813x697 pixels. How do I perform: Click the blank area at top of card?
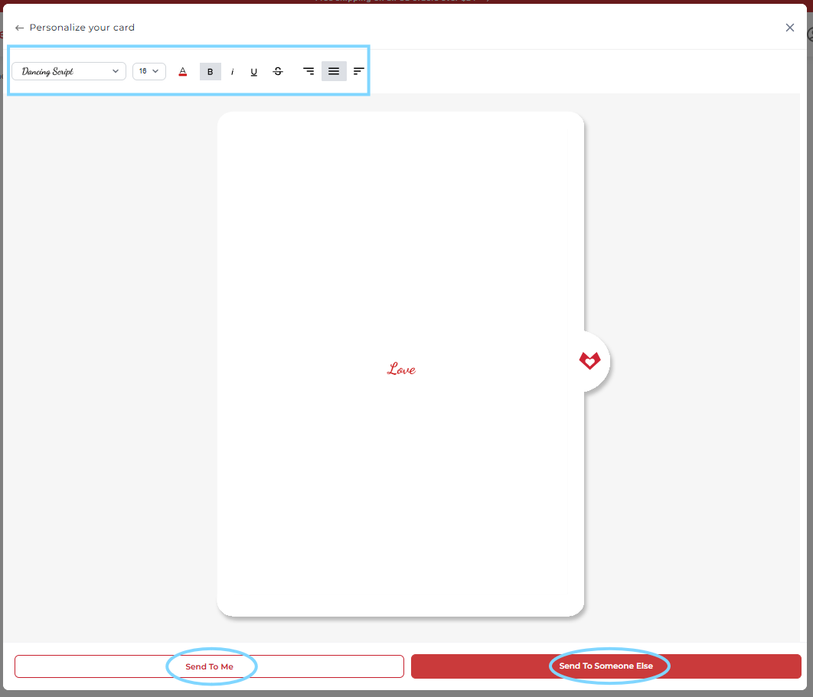(x=400, y=191)
